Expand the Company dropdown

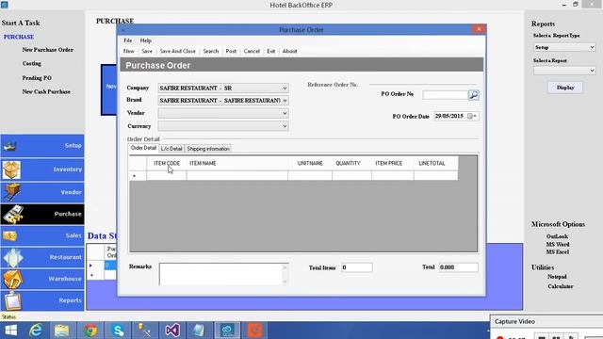[285, 88]
